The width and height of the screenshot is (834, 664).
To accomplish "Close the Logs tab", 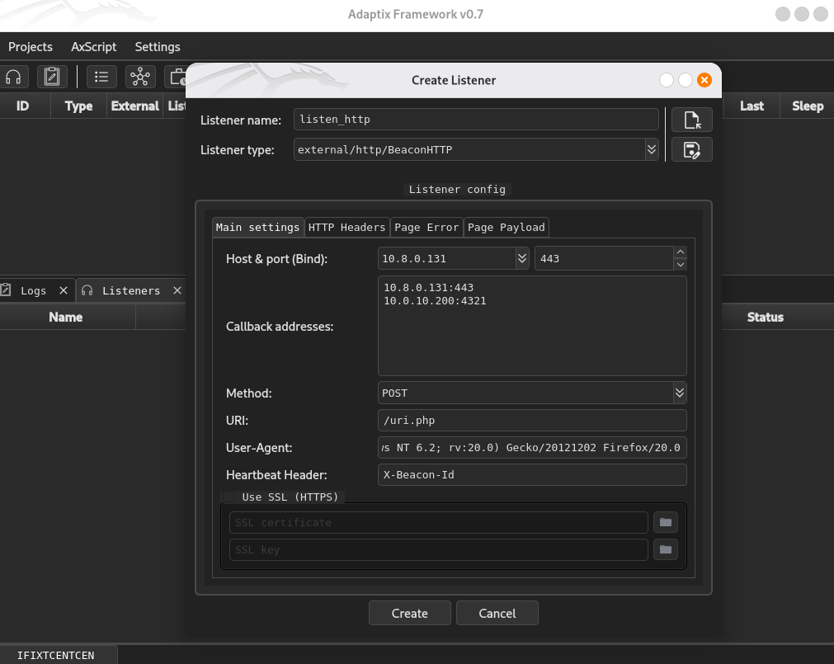I will pyautogui.click(x=64, y=290).
